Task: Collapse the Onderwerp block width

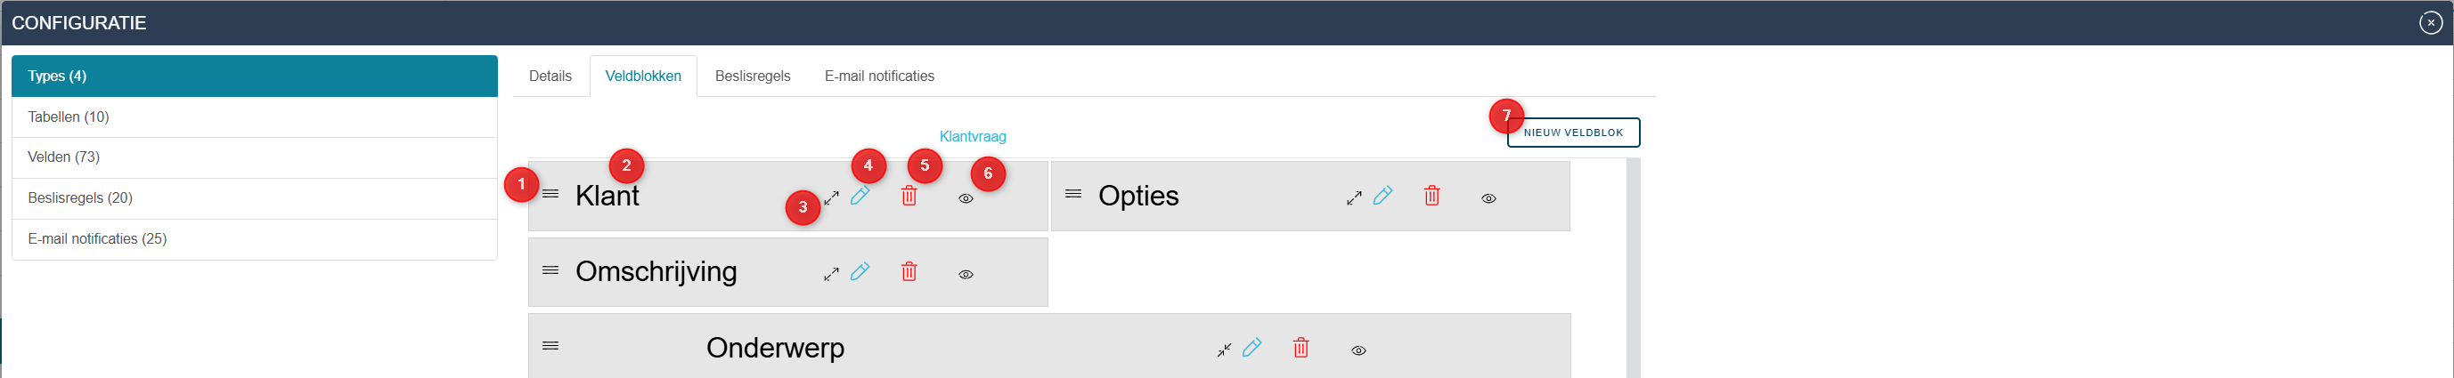Action: tap(1224, 350)
